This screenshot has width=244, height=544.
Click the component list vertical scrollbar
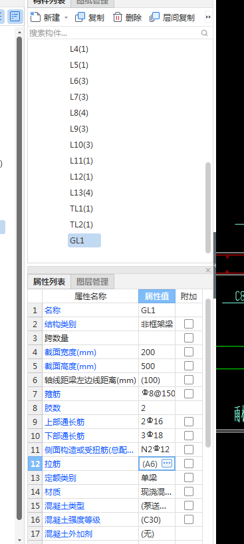pyautogui.click(x=208, y=207)
